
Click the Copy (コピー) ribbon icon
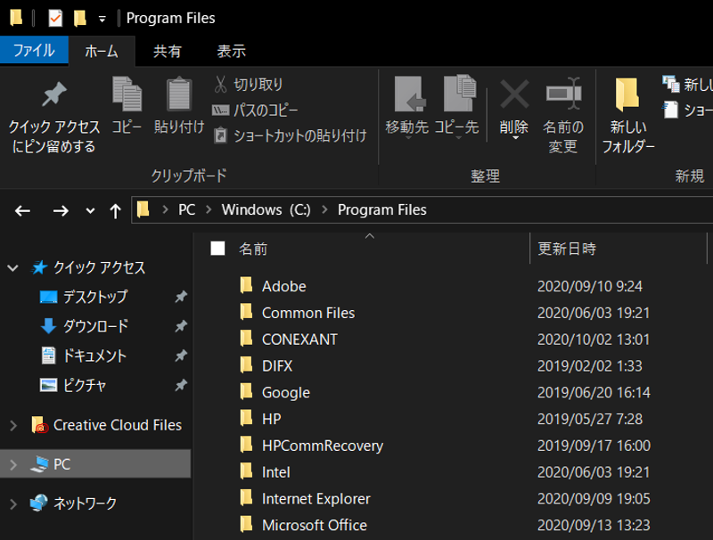[x=127, y=96]
